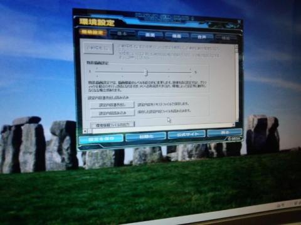Screen dimensions: 301x225
Task: Open the dimmed last tab after 音声
Action: pos(226,38)
